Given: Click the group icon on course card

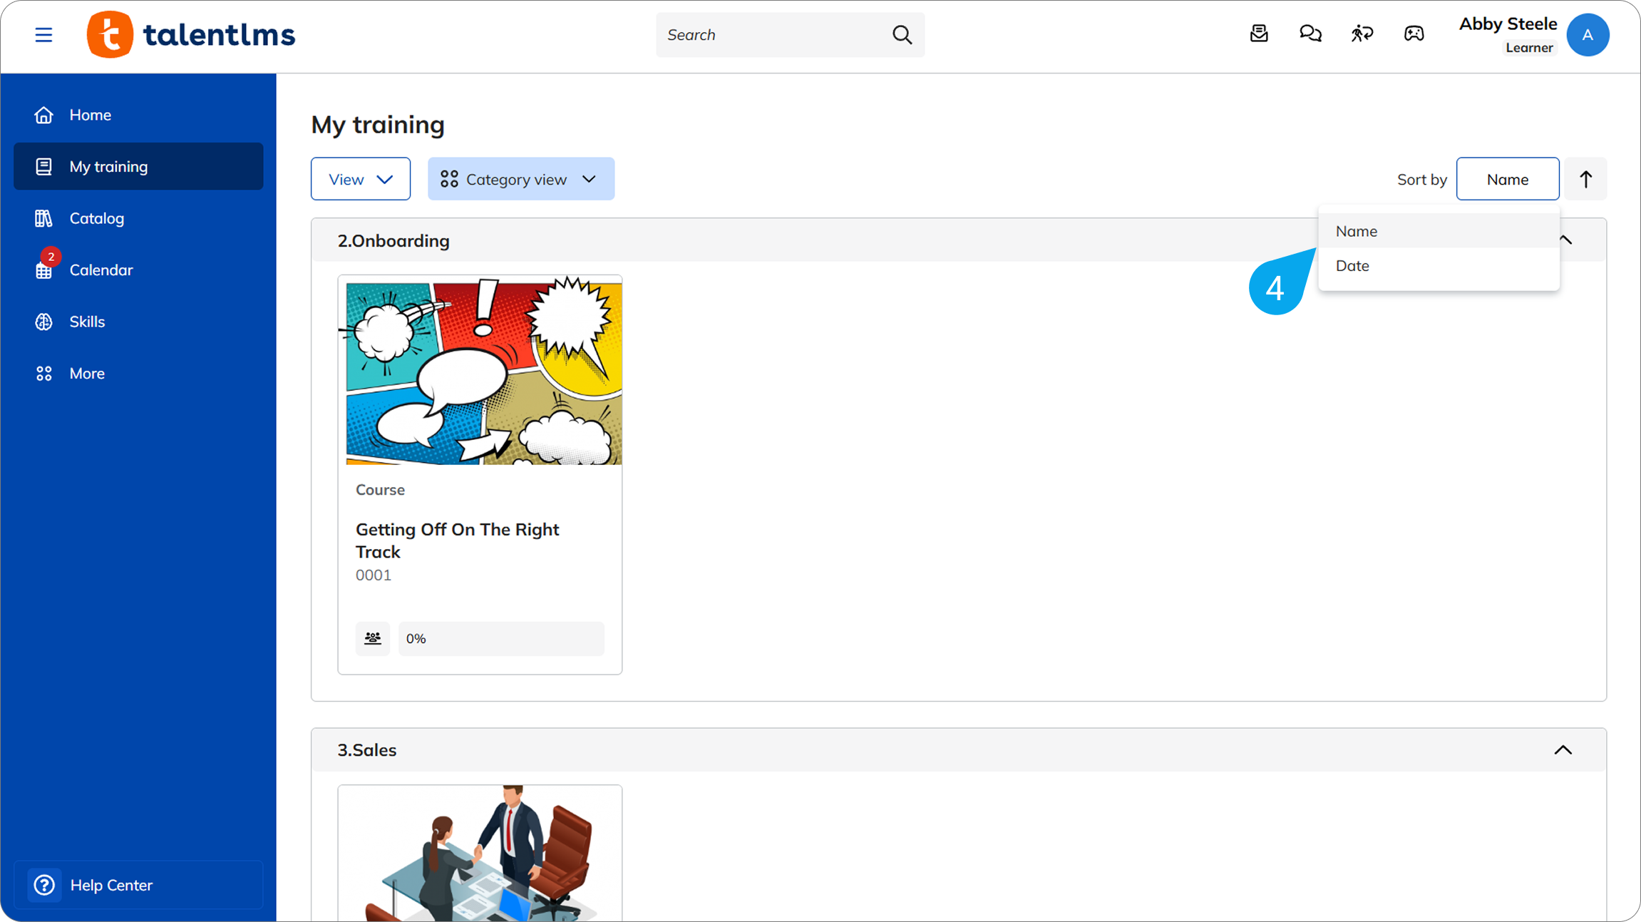Looking at the screenshot, I should tap(372, 638).
